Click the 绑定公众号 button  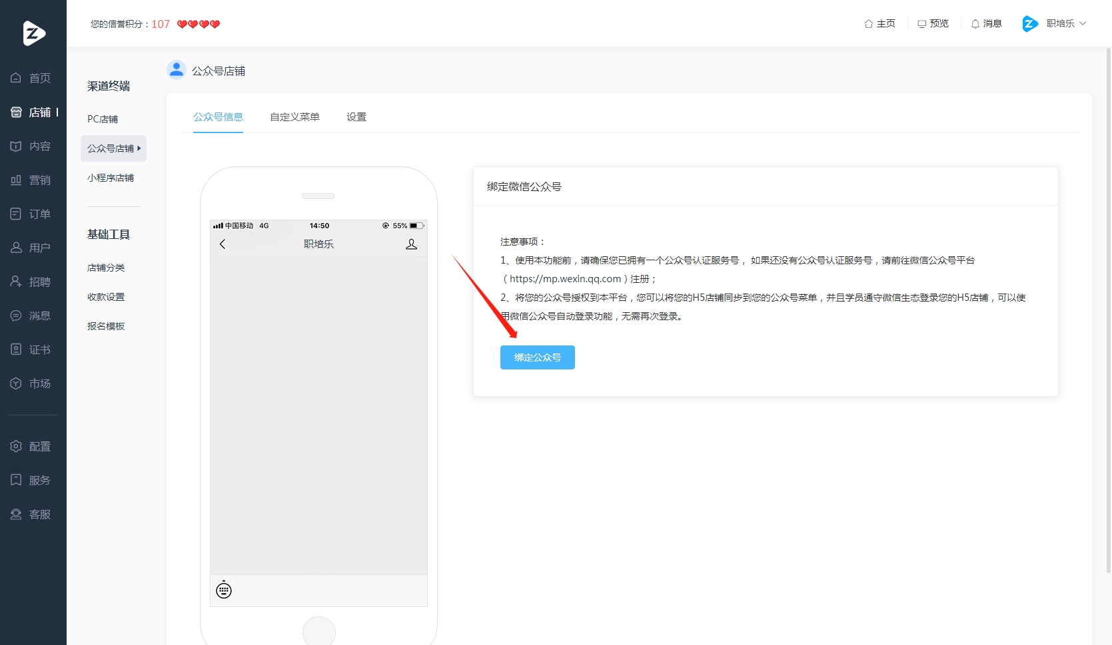538,357
